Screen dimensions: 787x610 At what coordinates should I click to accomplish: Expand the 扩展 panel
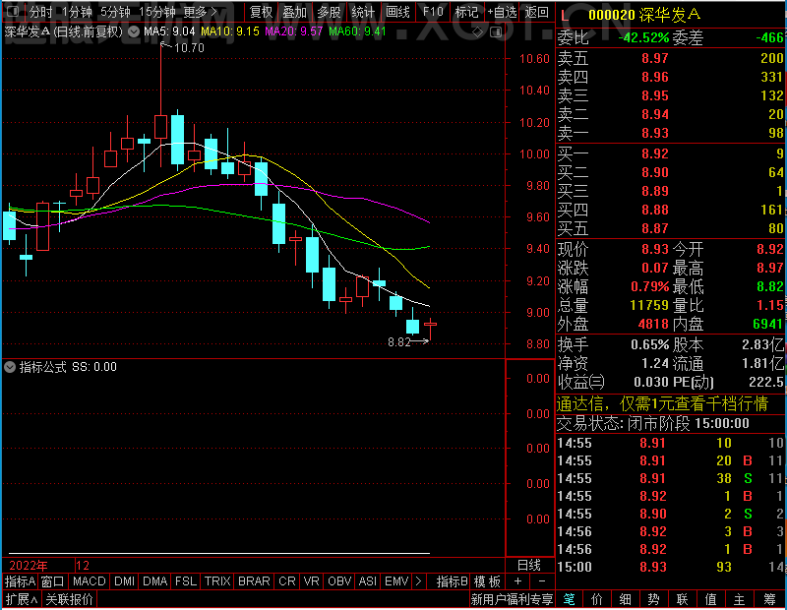(22, 599)
